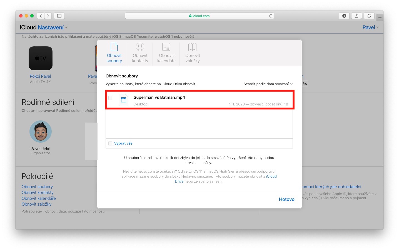Click the Obnovit kalendáře link under Pokročilé

[x=39, y=198]
